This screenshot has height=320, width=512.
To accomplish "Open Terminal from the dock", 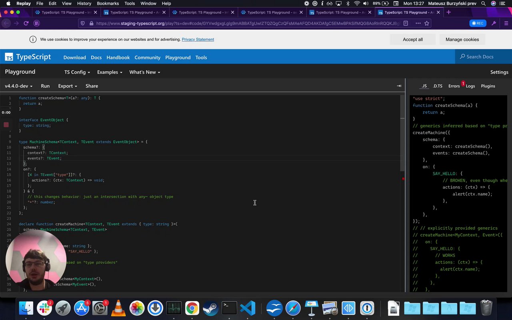I will coord(229,308).
